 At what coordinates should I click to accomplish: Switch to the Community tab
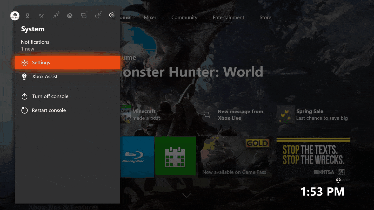(x=184, y=18)
